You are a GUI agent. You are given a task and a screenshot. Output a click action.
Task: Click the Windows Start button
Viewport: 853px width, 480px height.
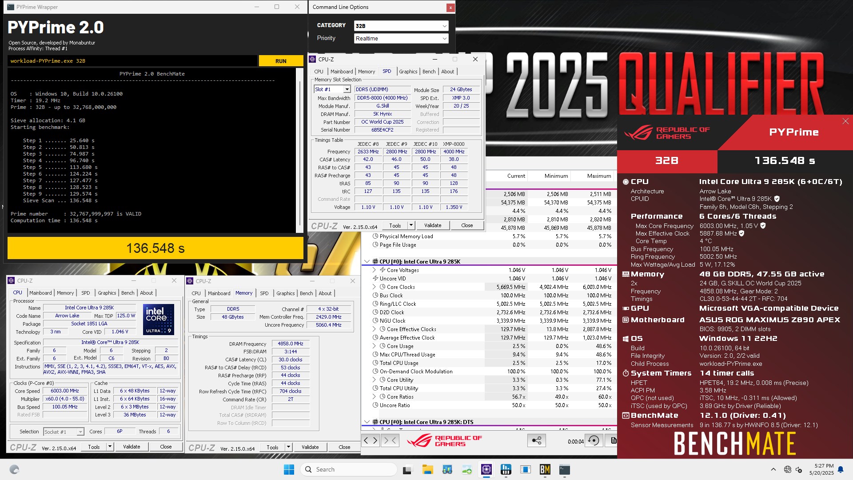[289, 469]
